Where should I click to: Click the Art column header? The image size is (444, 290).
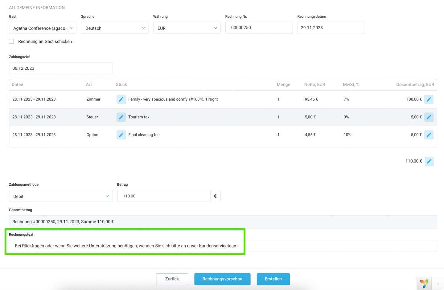[89, 85]
